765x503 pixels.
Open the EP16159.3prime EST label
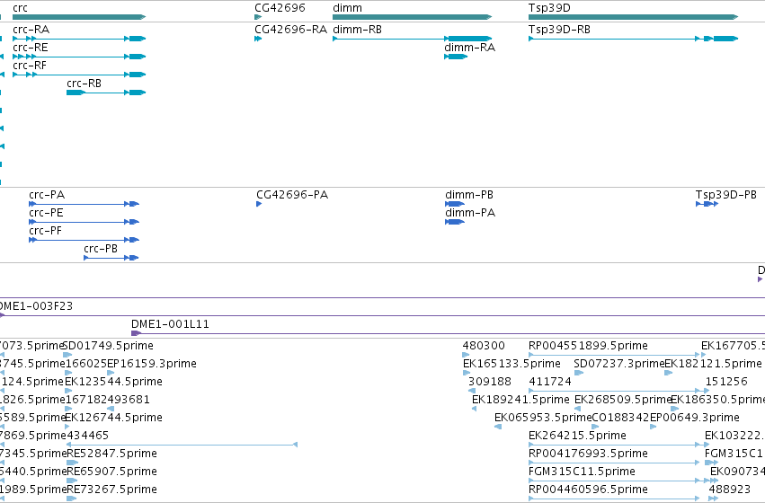coord(152,364)
